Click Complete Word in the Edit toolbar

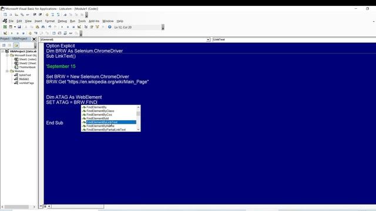pyautogui.click(x=28, y=15)
